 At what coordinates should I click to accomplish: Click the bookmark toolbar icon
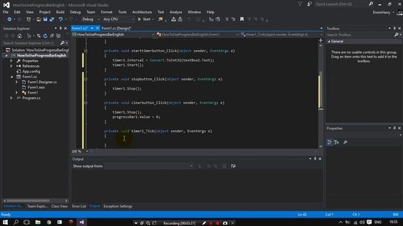242,19
